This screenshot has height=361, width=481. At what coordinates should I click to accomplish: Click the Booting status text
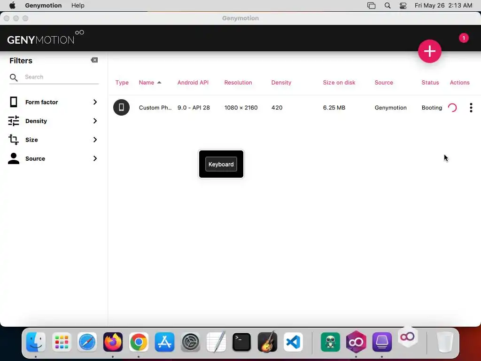pyautogui.click(x=432, y=108)
